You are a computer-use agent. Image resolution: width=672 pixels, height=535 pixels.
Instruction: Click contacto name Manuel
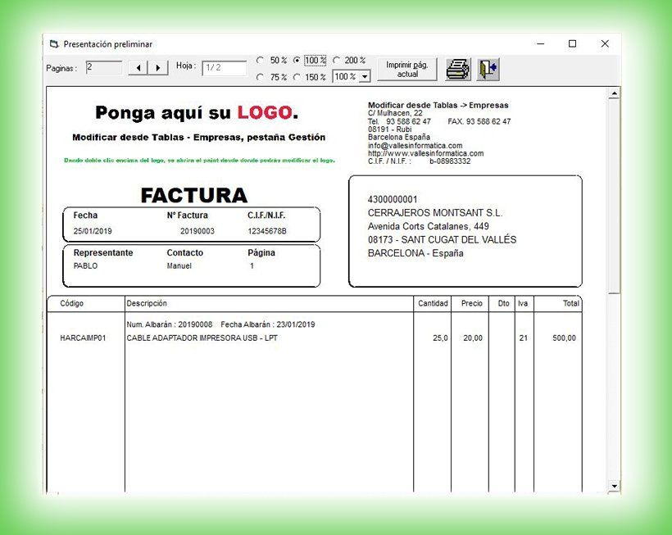(x=179, y=265)
